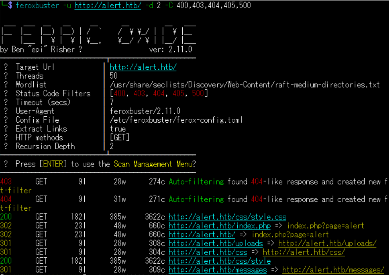Follow the redirect link to messages/ directory

pos(333,270)
